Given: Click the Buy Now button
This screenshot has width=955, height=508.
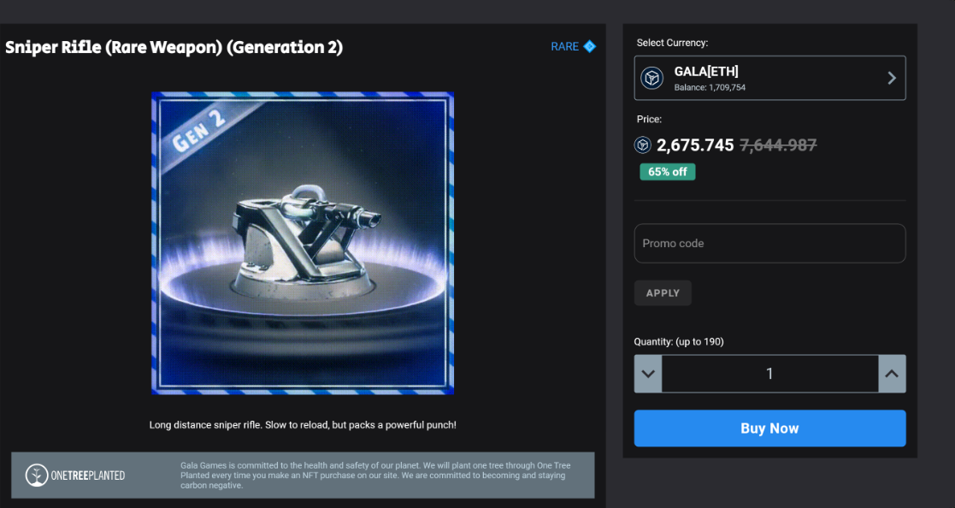Looking at the screenshot, I should coord(769,428).
